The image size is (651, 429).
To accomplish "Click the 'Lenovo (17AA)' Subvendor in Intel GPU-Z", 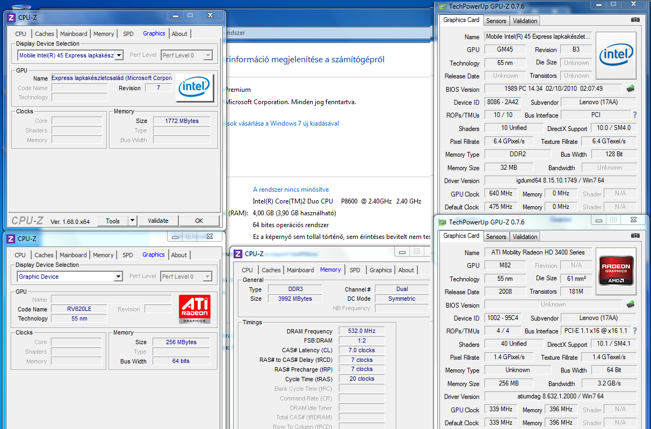I will tap(599, 102).
